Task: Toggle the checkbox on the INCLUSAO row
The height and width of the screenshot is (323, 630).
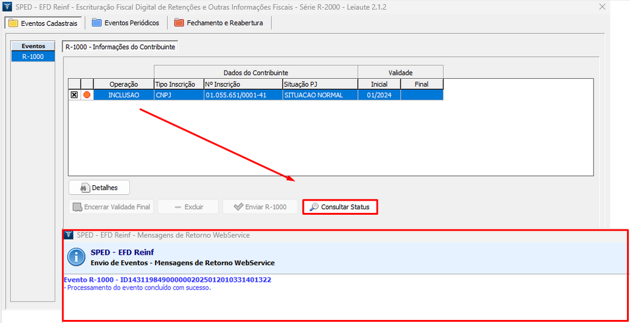Action: click(x=74, y=95)
